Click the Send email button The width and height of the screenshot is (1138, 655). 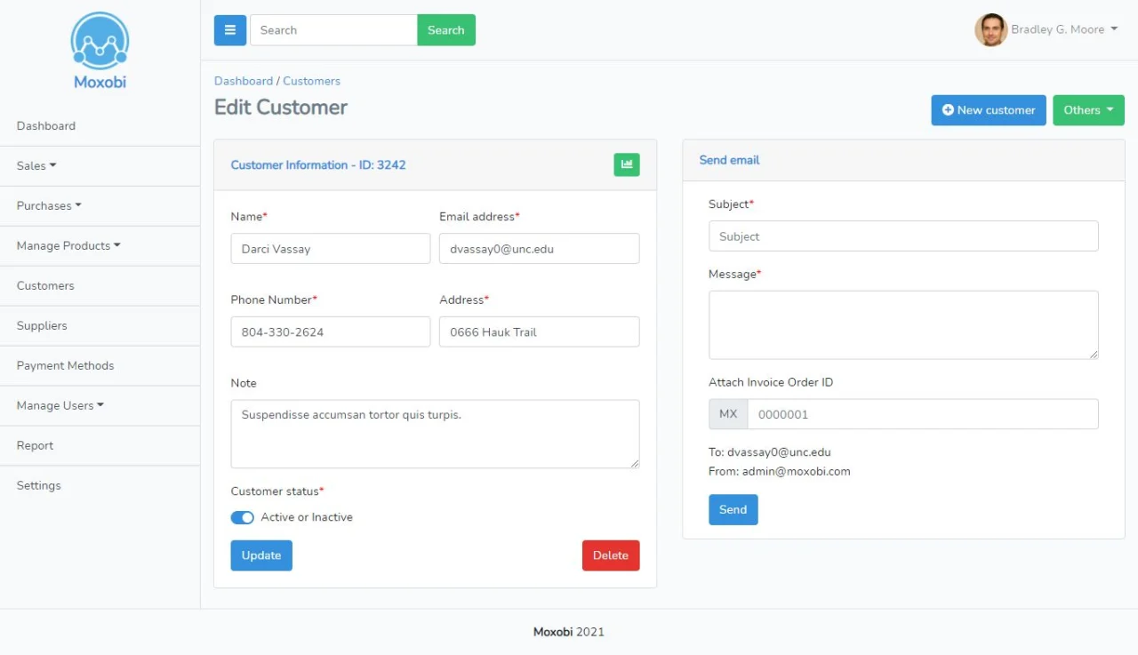pyautogui.click(x=733, y=510)
